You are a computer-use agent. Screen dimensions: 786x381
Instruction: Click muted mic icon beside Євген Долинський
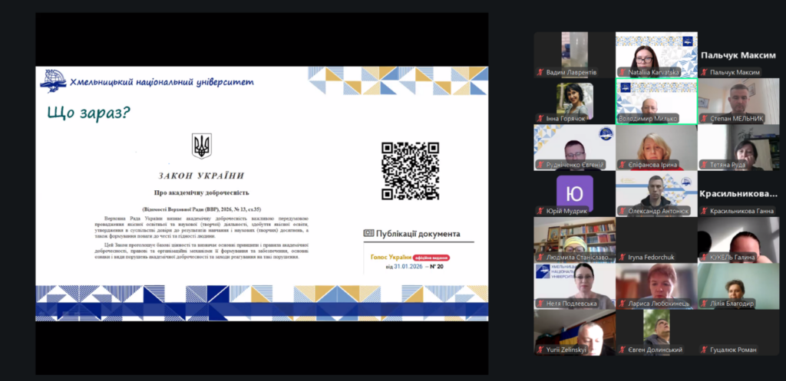tap(622, 350)
